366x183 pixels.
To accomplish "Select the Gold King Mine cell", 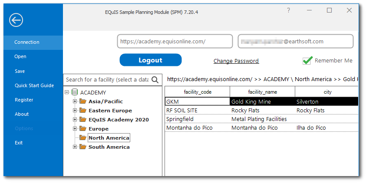I will pyautogui.click(x=263, y=101).
